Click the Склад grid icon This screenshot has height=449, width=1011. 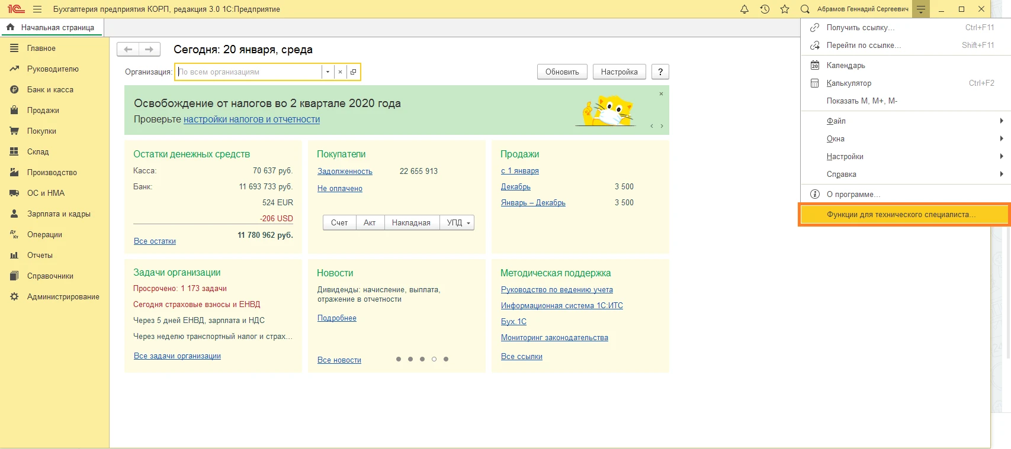click(x=14, y=152)
